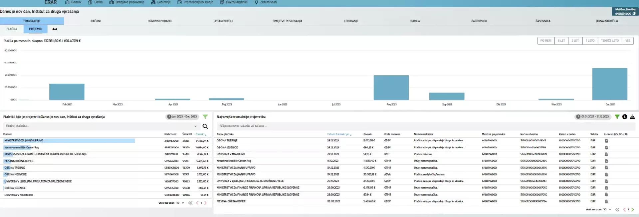
Task: Go to next page of transactions table
Action: pos(632,210)
